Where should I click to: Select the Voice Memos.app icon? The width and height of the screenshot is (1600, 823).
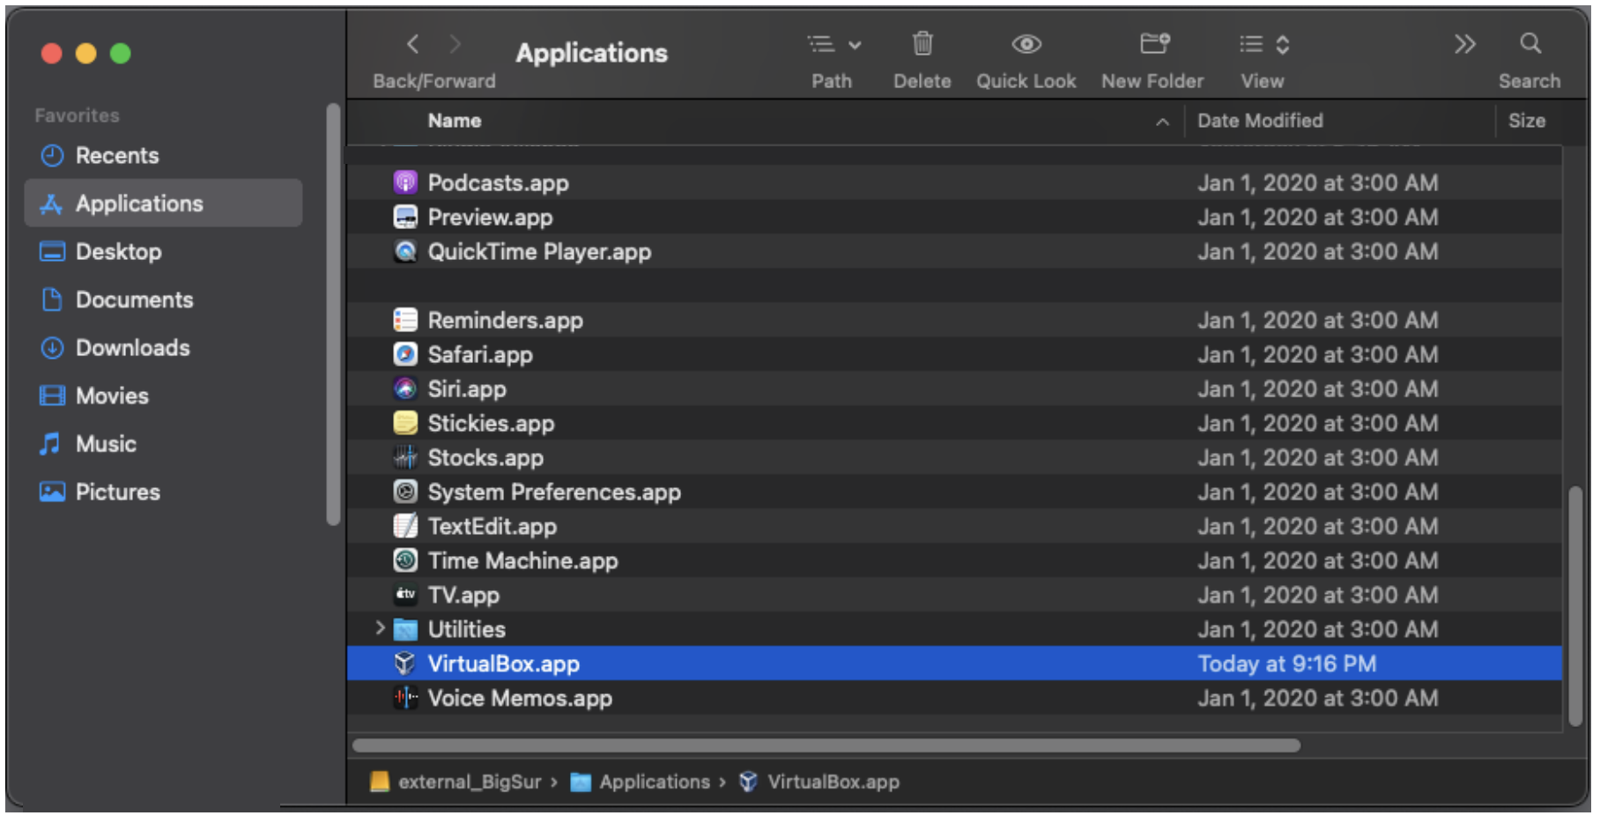(x=404, y=698)
